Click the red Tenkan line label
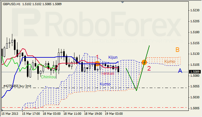The height and width of the screenshot is (117, 202). click(x=108, y=73)
